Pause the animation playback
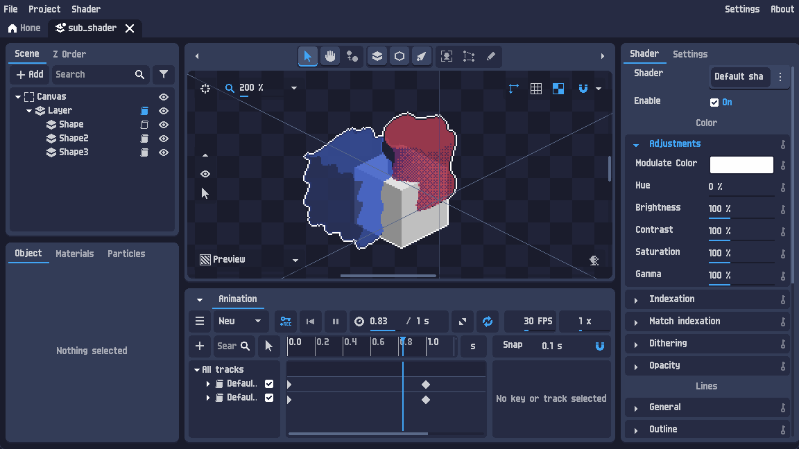799x449 pixels. tap(335, 322)
